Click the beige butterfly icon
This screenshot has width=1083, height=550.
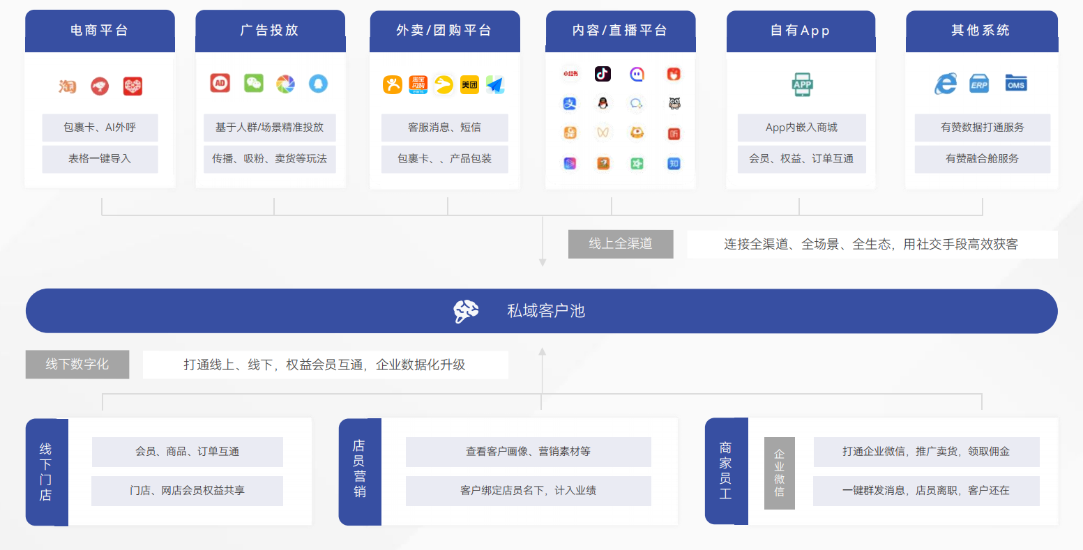603,133
